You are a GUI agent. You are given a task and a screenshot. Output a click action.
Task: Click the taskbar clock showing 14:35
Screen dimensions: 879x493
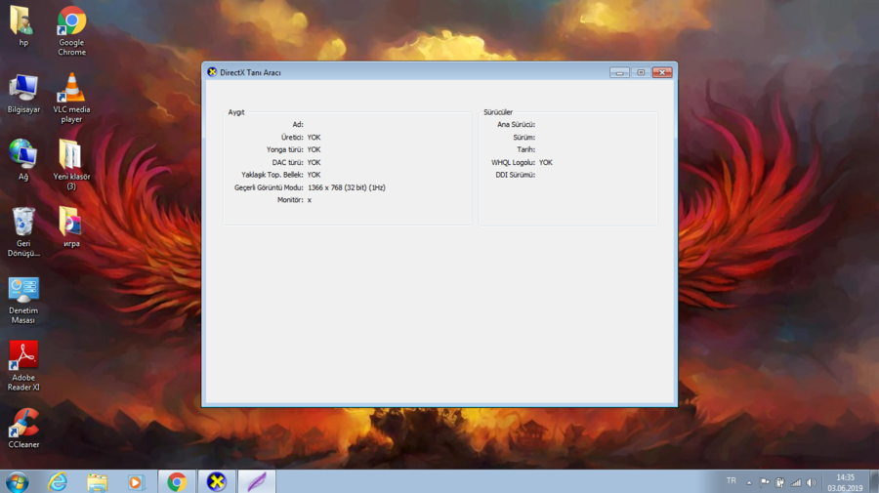pos(845,482)
